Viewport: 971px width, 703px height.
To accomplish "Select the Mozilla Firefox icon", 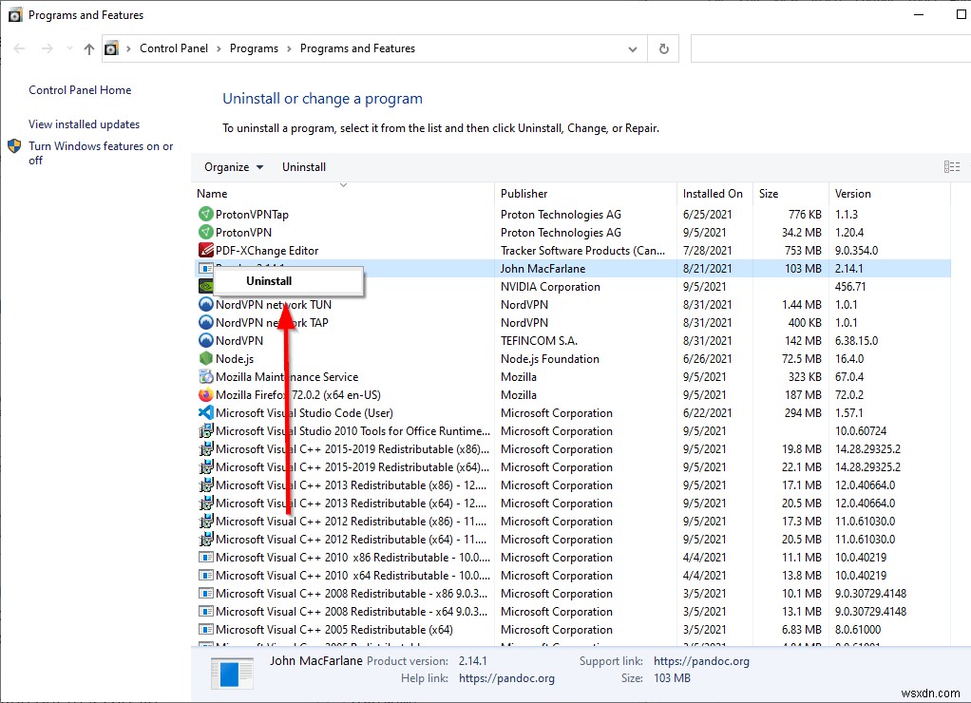I will click(205, 394).
